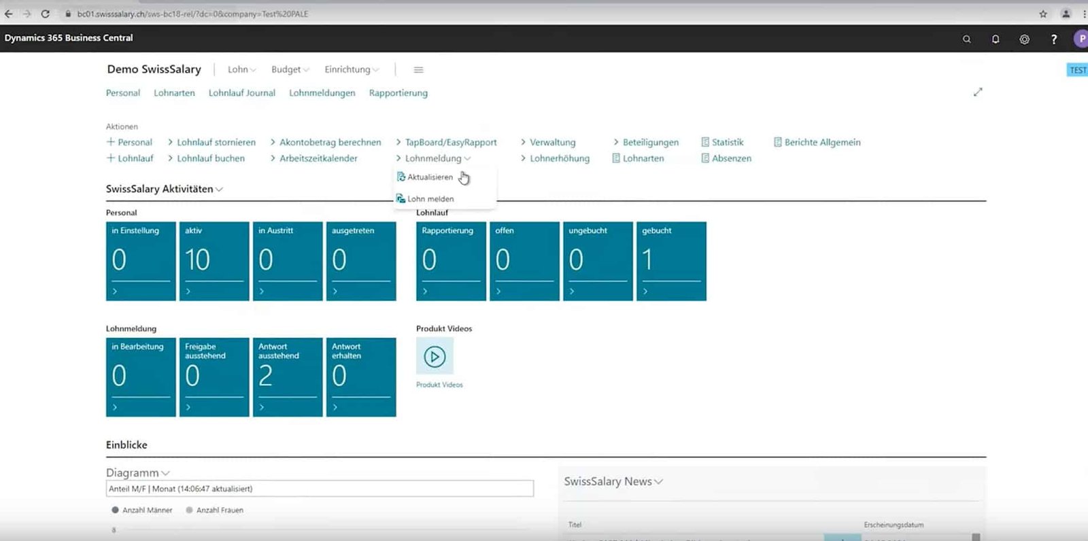Open the notifications bell icon
Screen dimensions: 1088x541
[996, 39]
